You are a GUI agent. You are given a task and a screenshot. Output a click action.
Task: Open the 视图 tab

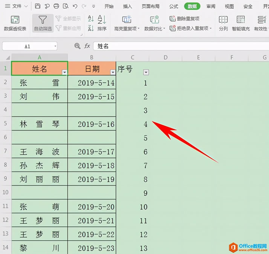pyautogui.click(x=229, y=6)
